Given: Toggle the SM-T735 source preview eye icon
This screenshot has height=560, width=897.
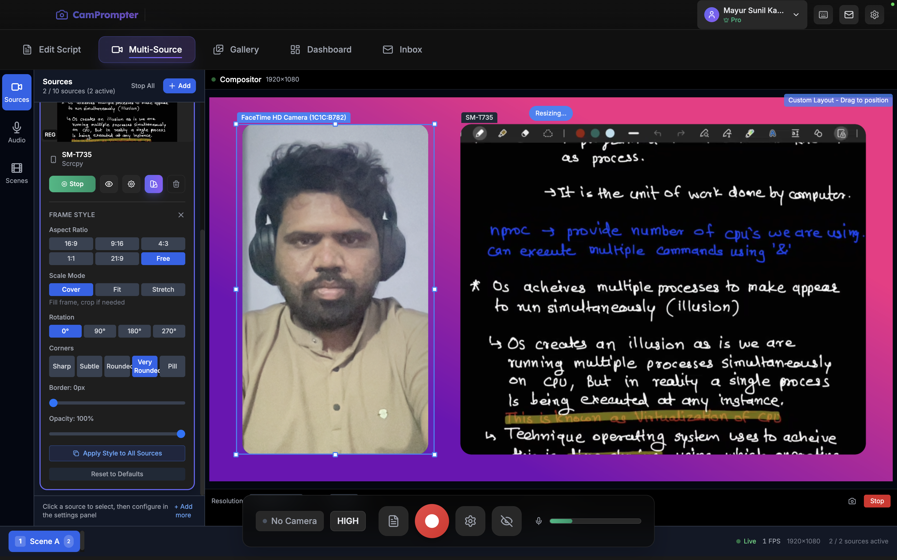Looking at the screenshot, I should tap(109, 184).
